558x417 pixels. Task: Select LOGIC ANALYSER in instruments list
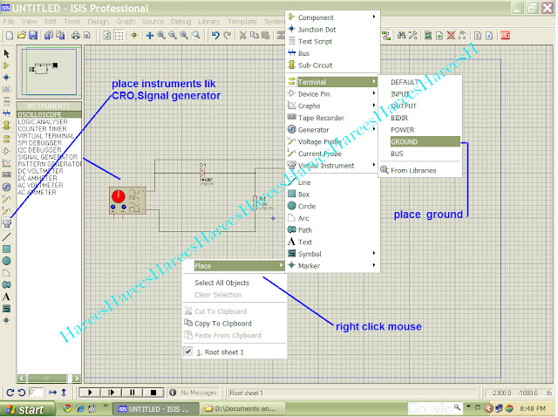click(43, 122)
